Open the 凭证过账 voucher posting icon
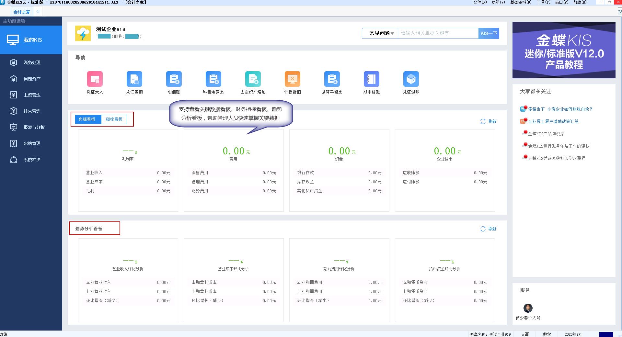 point(411,79)
